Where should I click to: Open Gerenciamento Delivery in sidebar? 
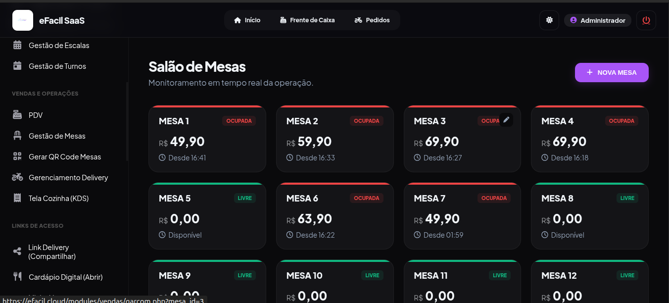tap(68, 178)
